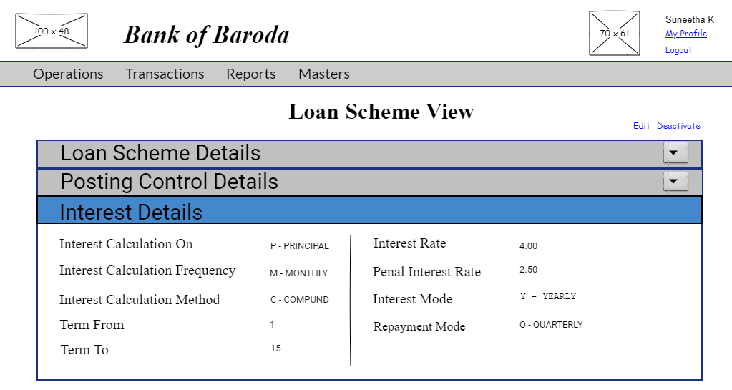Click the Posting Control Details section header

[369, 182]
